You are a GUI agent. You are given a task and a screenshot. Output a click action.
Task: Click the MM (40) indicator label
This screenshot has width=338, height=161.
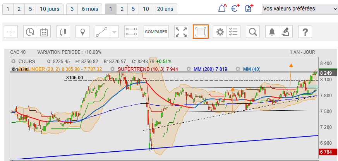[x=252, y=69]
